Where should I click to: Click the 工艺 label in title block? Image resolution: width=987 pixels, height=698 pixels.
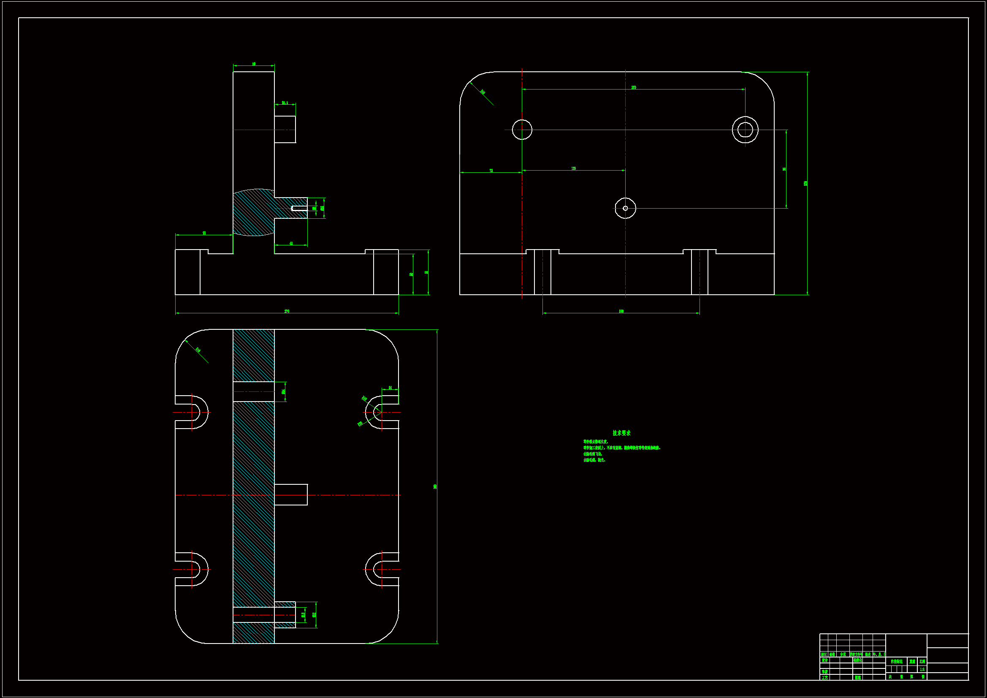(x=825, y=677)
